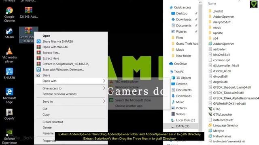Toggle the pin next to Downloads in Quick access
The height and width of the screenshot is (145, 259).
pyautogui.click(x=196, y=19)
